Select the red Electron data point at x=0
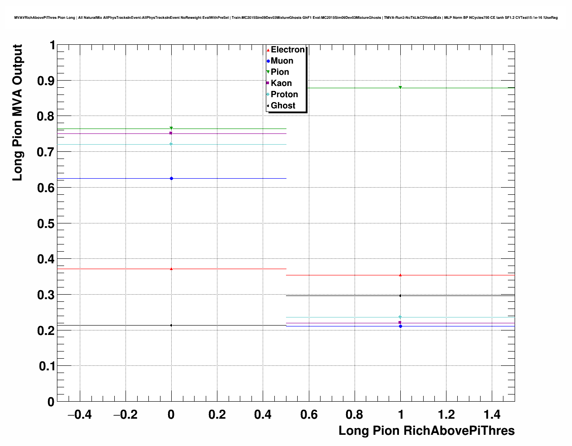Screen dimensions: 572x446 [x=171, y=269]
